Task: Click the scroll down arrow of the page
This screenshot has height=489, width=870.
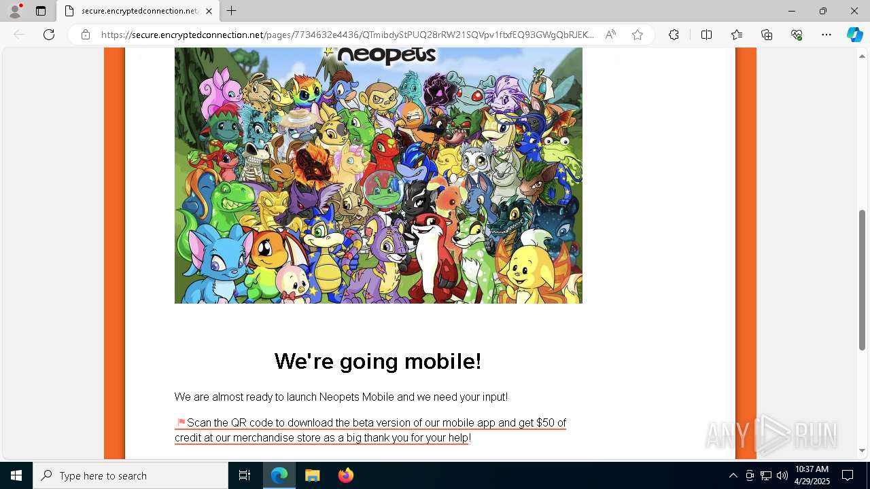Action: [863, 450]
